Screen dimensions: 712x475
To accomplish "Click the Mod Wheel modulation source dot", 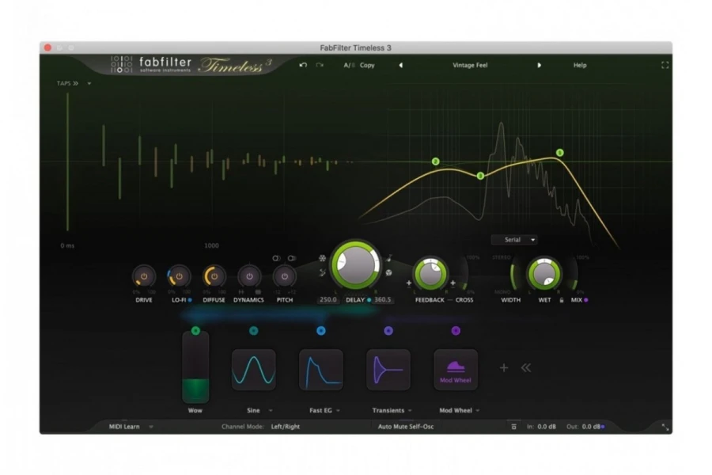I will tap(456, 330).
